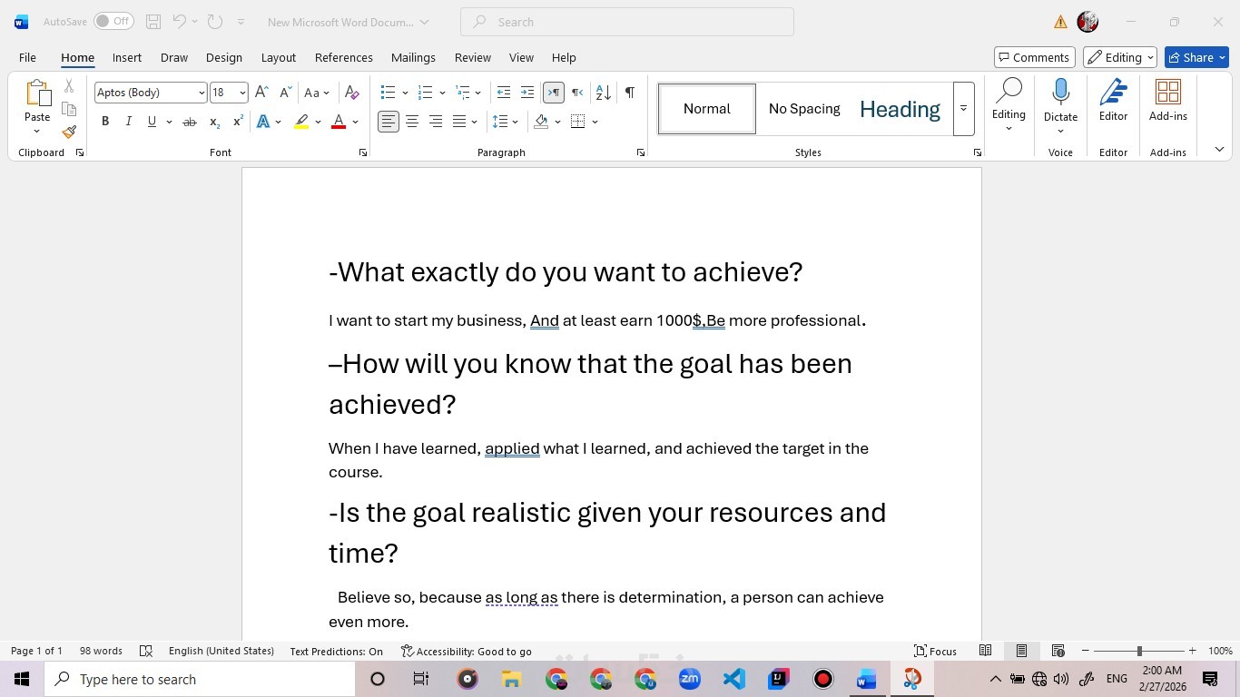Toggle the AutoSave switch
Screen dimensions: 1240x697
[x=113, y=22]
